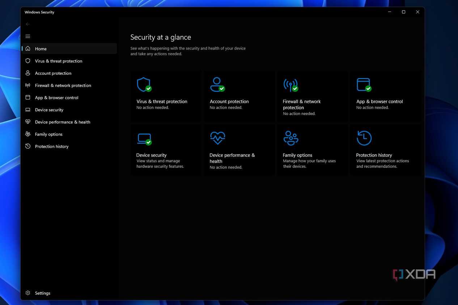Click the App & browser control tile title
Screen dimensions: 458x305
point(379,102)
